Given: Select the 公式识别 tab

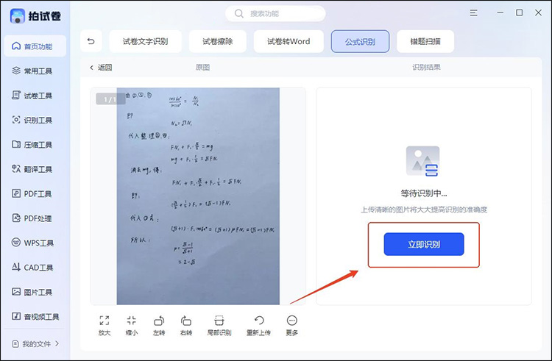Looking at the screenshot, I should click(x=360, y=41).
